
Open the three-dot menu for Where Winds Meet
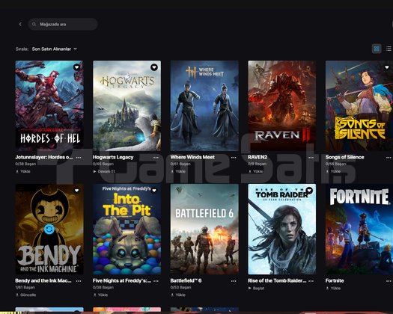234,158
